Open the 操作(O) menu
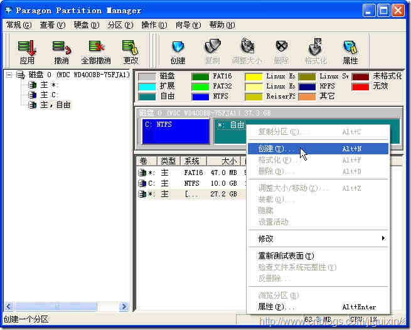The image size is (411, 330). pyautogui.click(x=154, y=25)
